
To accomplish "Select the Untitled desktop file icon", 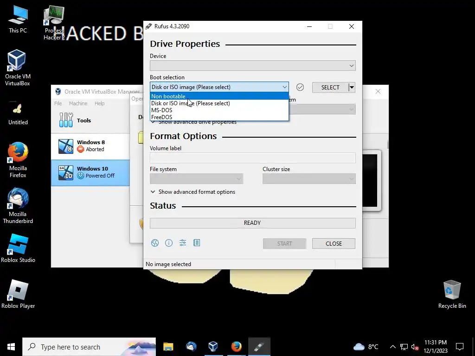I will coord(18,114).
